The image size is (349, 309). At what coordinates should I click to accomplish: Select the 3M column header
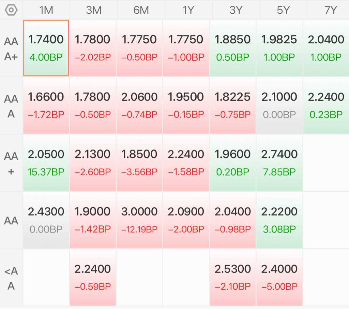[x=94, y=10]
